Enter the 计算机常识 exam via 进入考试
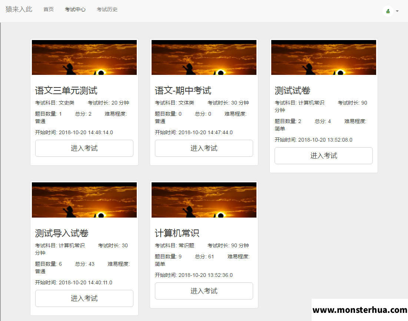 (204, 291)
